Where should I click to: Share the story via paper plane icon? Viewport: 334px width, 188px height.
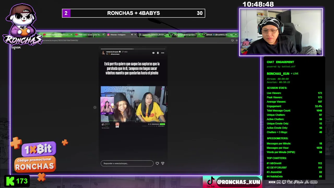pyautogui.click(x=163, y=163)
